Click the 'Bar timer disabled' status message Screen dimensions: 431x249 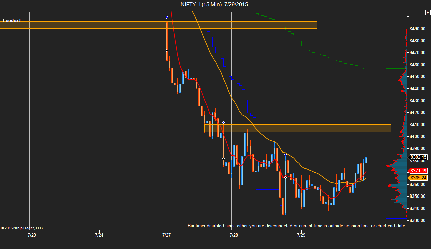[296, 226]
